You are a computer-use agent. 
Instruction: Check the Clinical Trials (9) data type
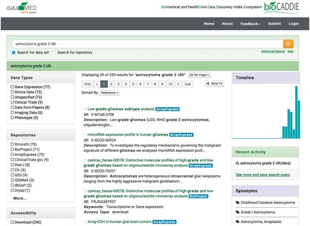tap(12, 102)
